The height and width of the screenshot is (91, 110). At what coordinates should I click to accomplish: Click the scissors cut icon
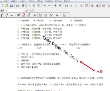click(x=29, y=5)
